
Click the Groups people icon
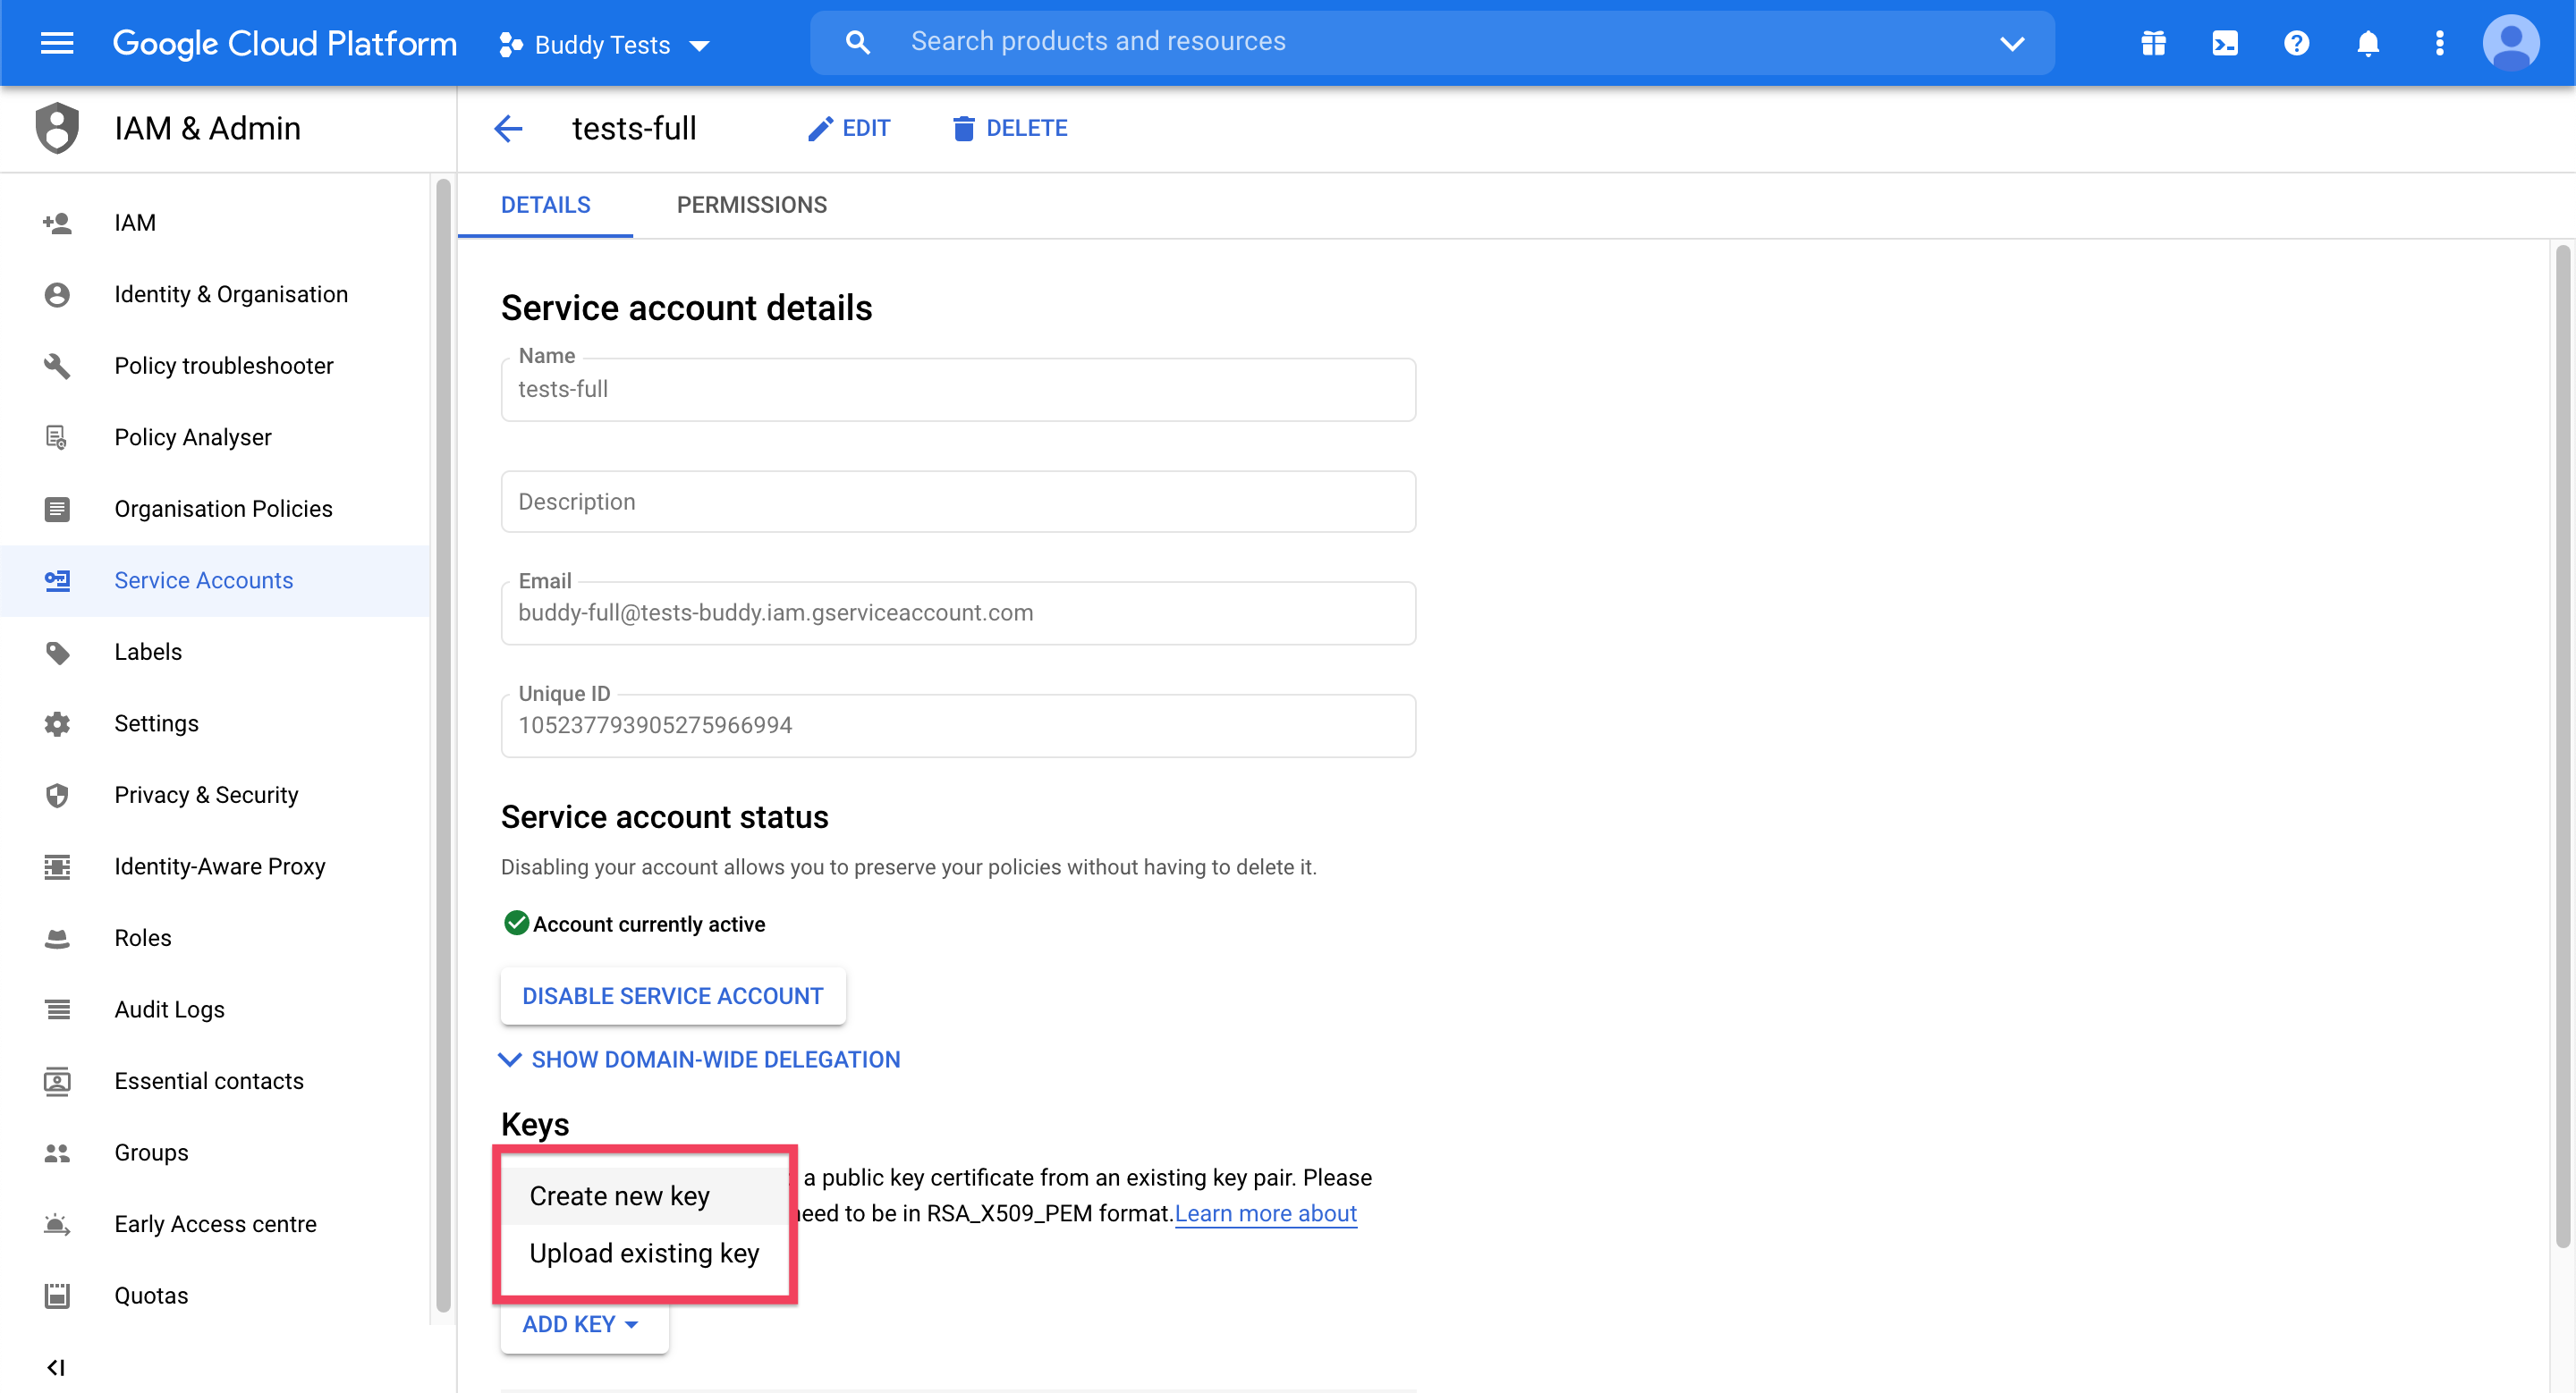(x=57, y=1152)
